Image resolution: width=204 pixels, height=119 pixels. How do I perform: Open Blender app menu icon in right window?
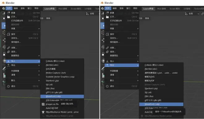point(102,8)
